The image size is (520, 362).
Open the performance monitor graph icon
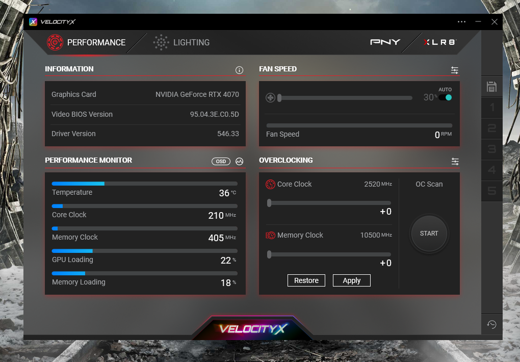point(239,161)
